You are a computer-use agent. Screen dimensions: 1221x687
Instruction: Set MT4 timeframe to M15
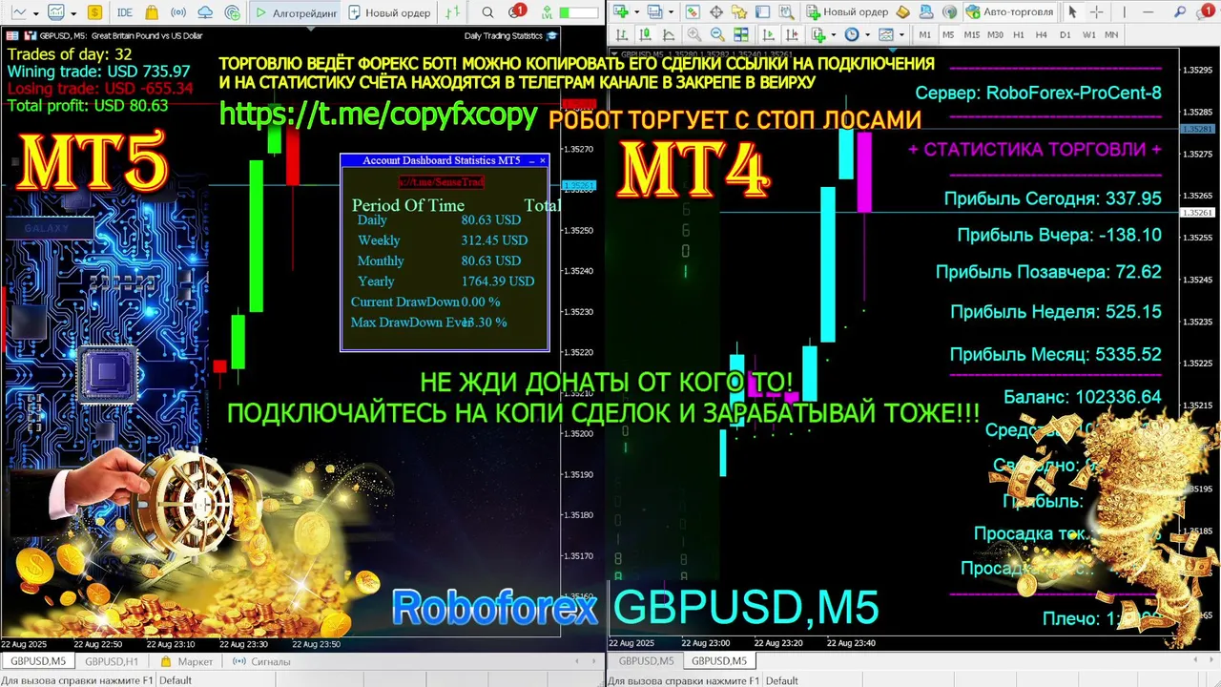971,34
